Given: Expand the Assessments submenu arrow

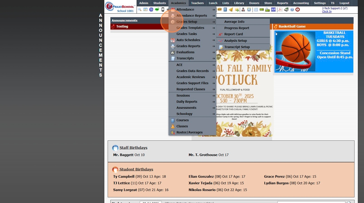Looking at the screenshot, I should tap(214, 108).
